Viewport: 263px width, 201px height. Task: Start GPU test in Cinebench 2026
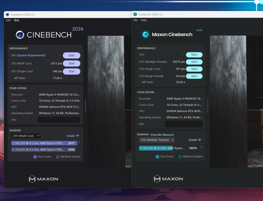(x=194, y=55)
